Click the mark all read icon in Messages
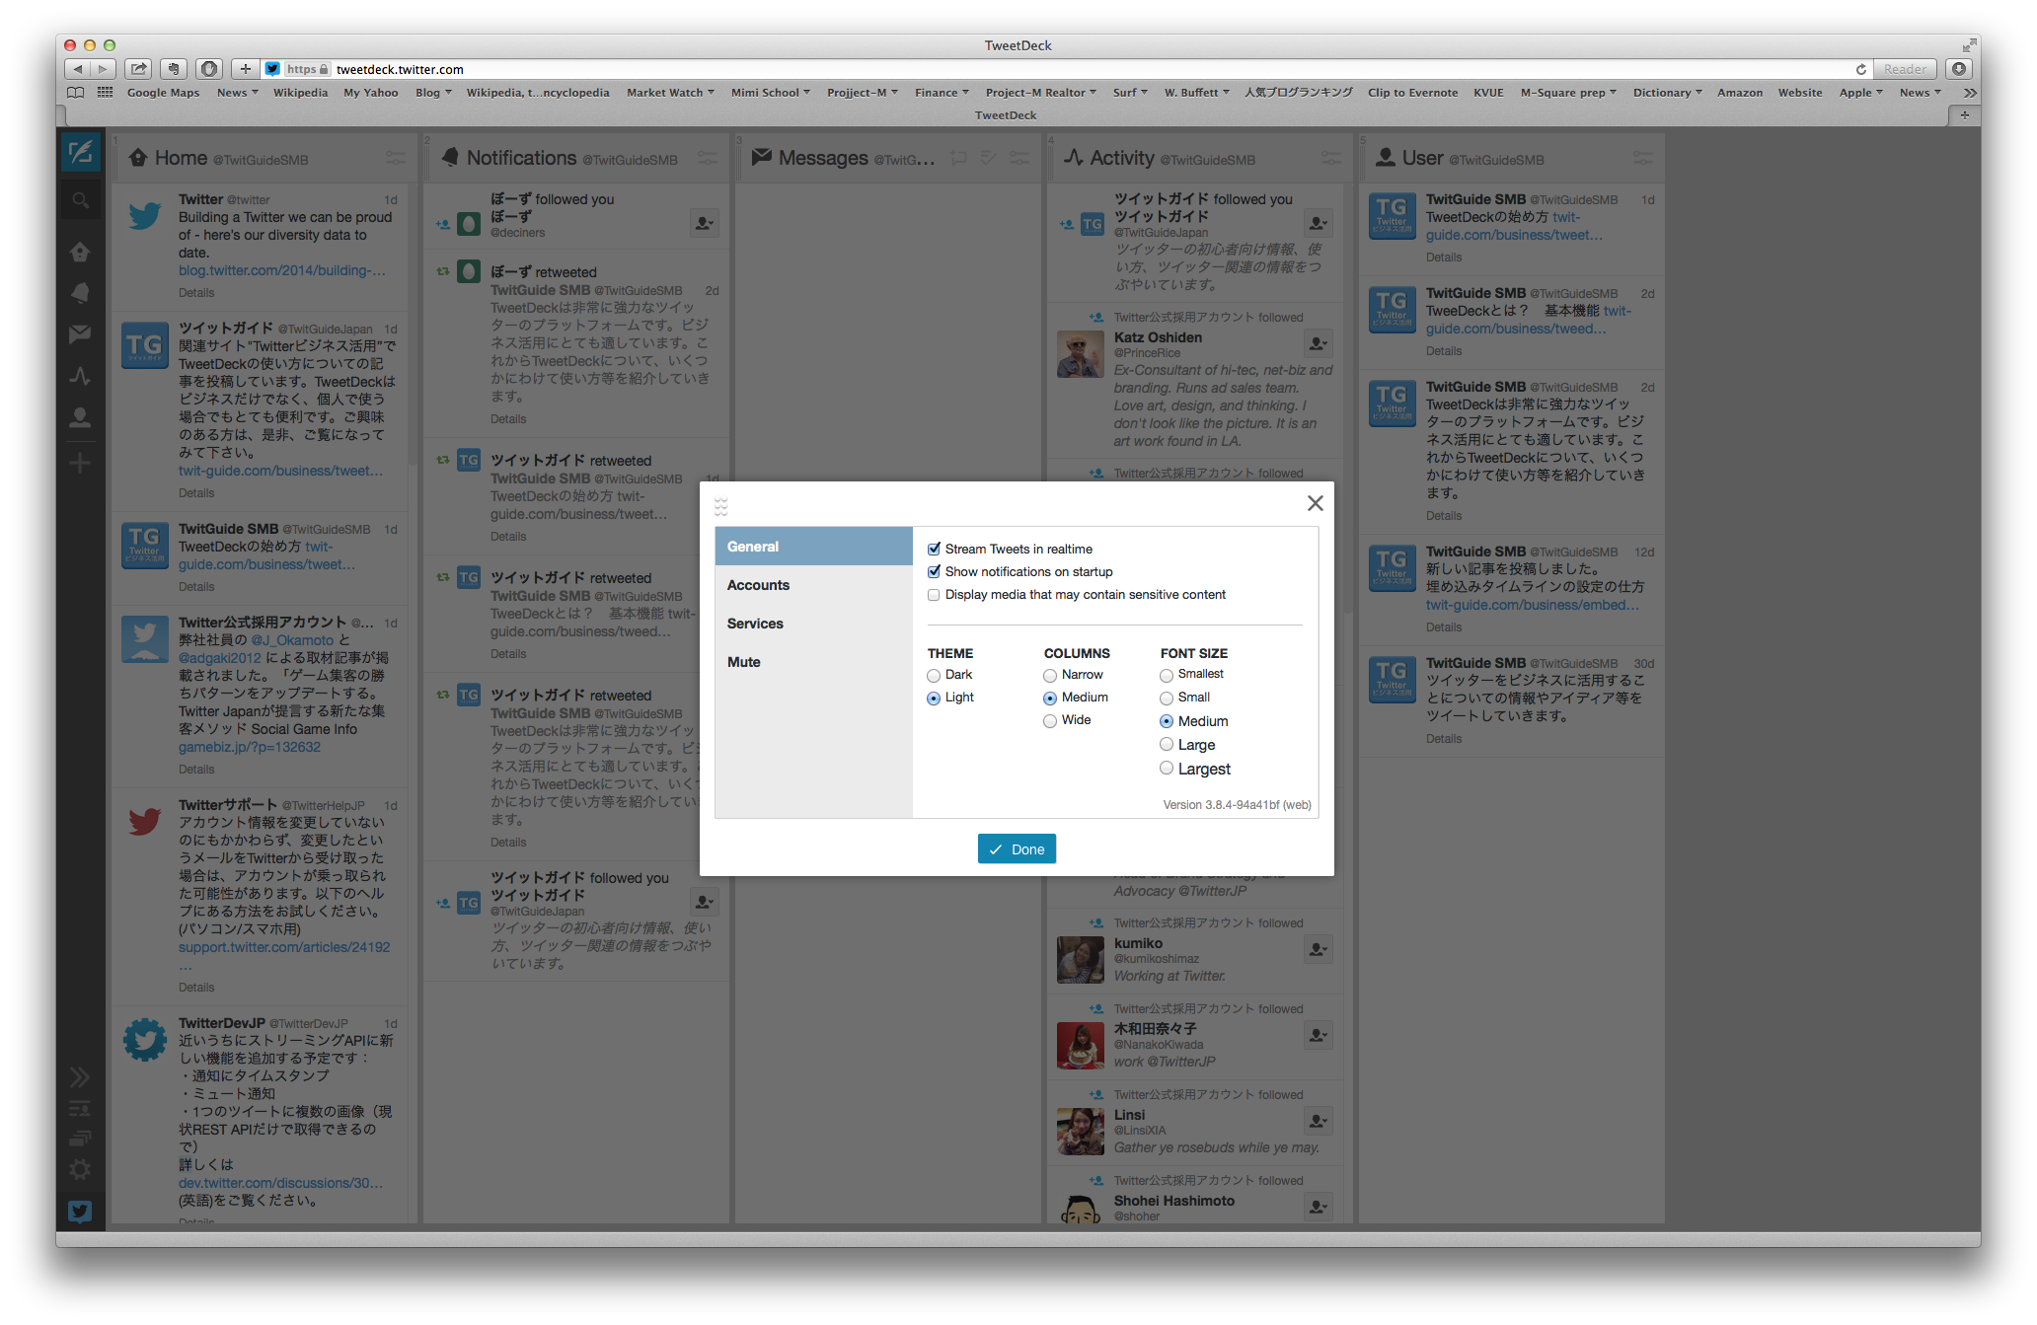This screenshot has height=1325, width=2037. point(989,158)
